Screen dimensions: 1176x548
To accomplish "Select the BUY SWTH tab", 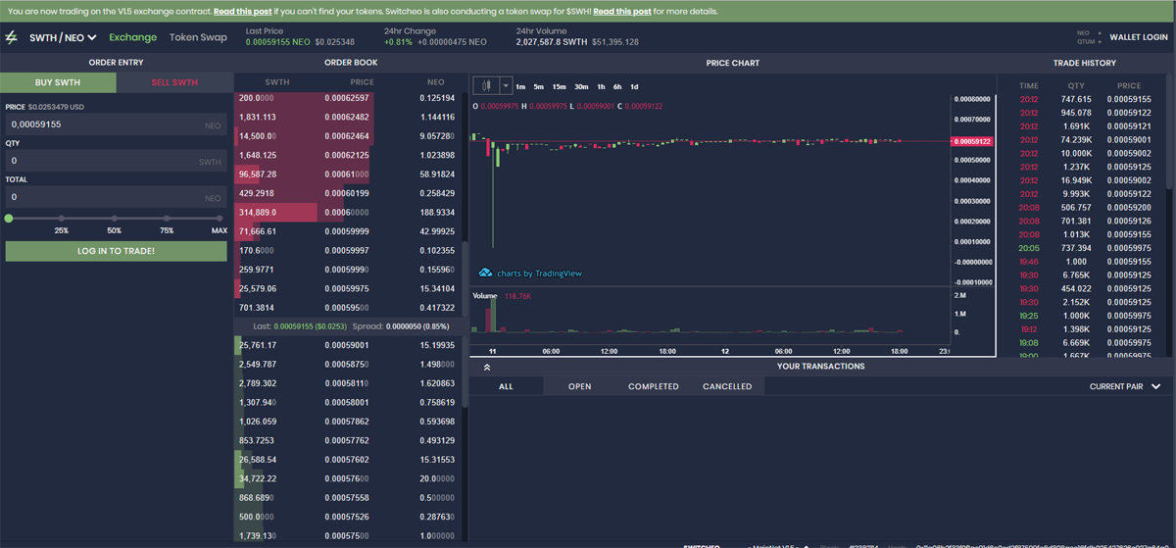I will coord(58,82).
